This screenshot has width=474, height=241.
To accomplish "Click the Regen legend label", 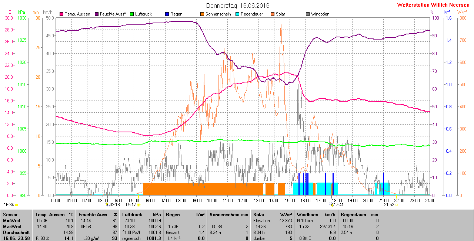I will coord(176,14).
